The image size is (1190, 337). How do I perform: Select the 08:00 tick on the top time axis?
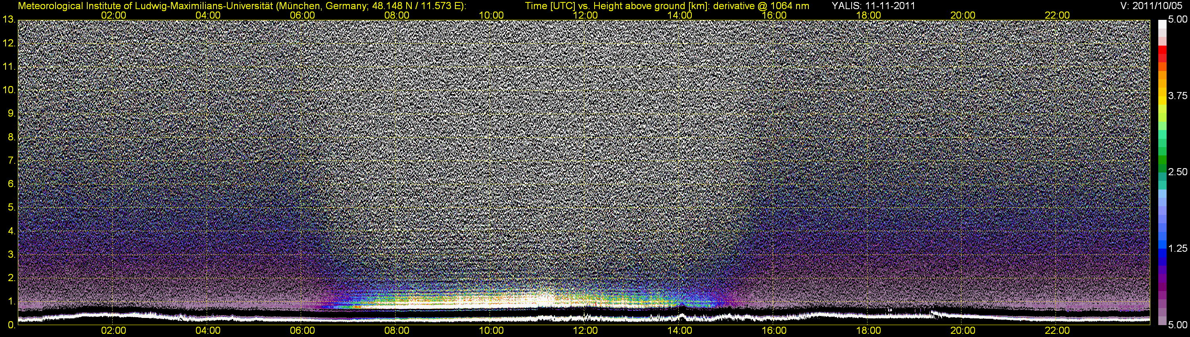coord(396,15)
